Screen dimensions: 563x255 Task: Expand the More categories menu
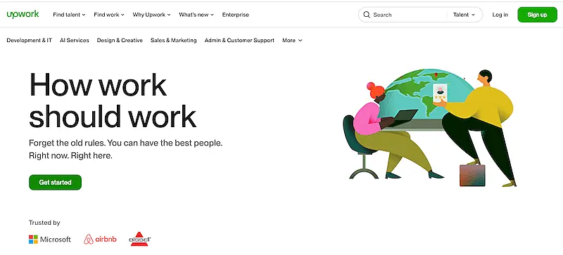click(x=292, y=41)
